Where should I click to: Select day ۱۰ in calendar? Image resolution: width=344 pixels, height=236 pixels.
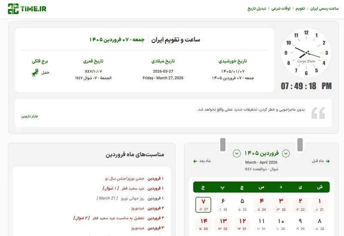(x=281, y=224)
